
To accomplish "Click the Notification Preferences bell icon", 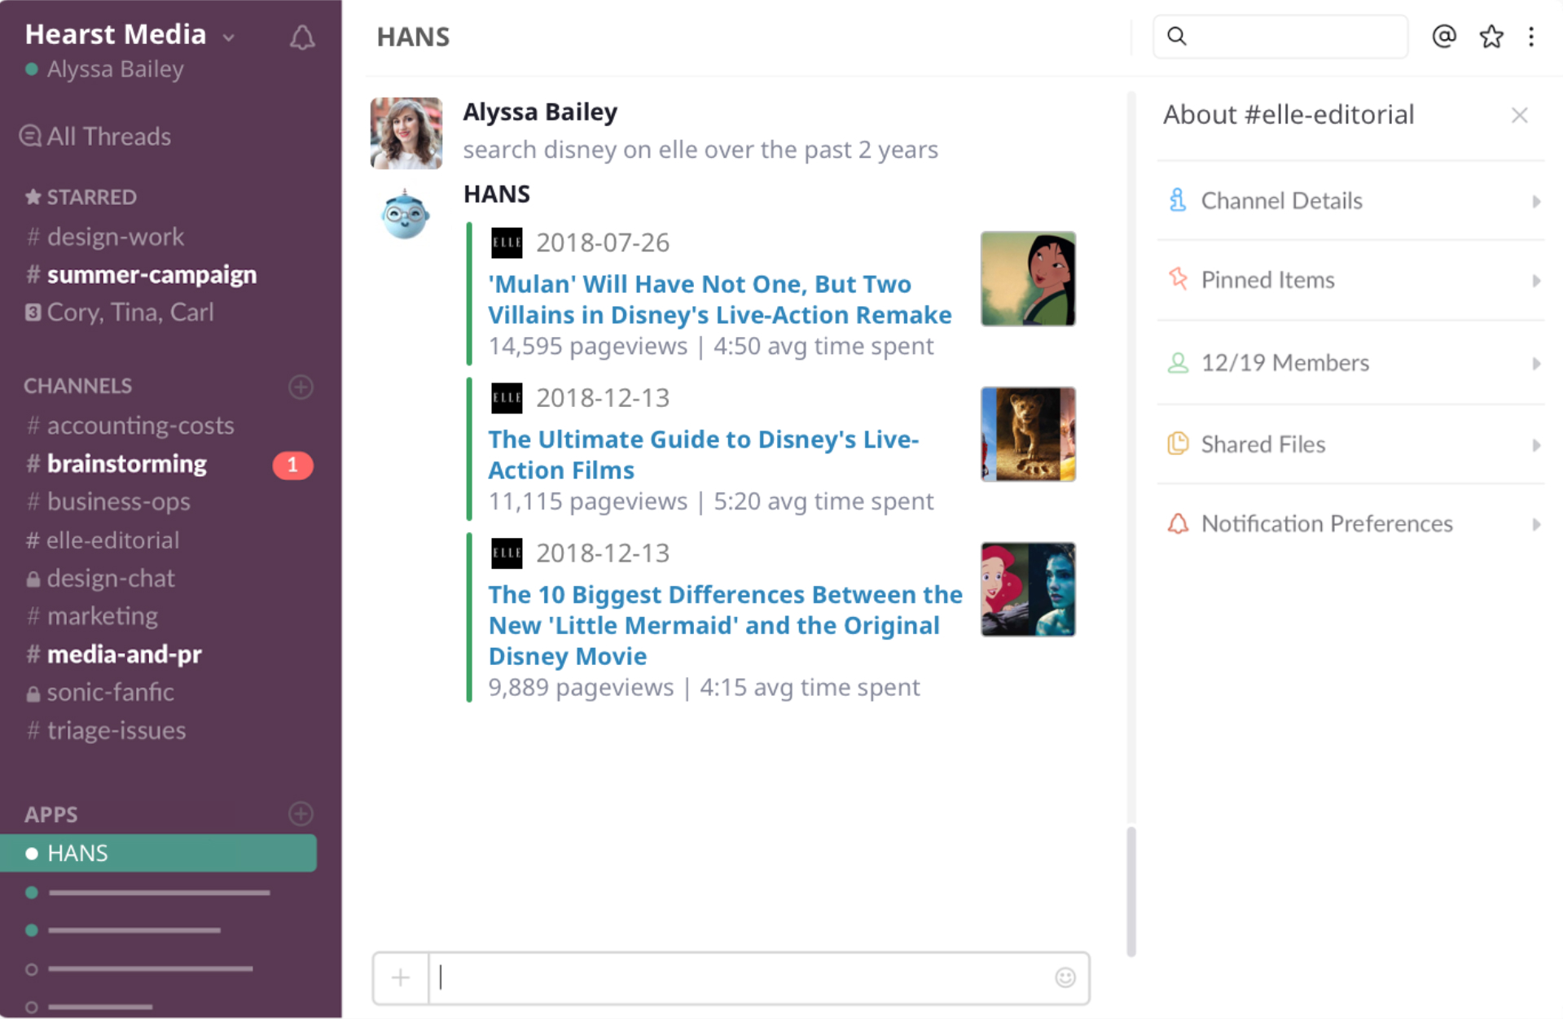I will (1178, 523).
